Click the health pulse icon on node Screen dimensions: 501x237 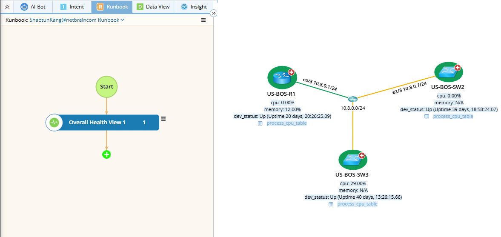pos(54,123)
